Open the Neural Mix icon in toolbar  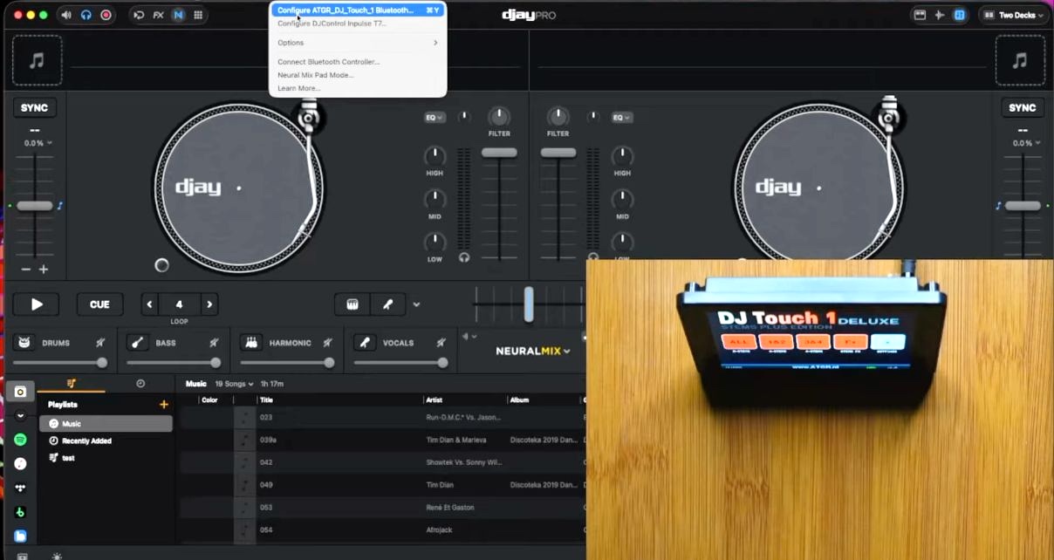click(x=179, y=15)
